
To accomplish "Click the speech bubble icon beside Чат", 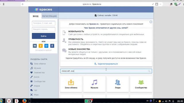I will (31, 90).
